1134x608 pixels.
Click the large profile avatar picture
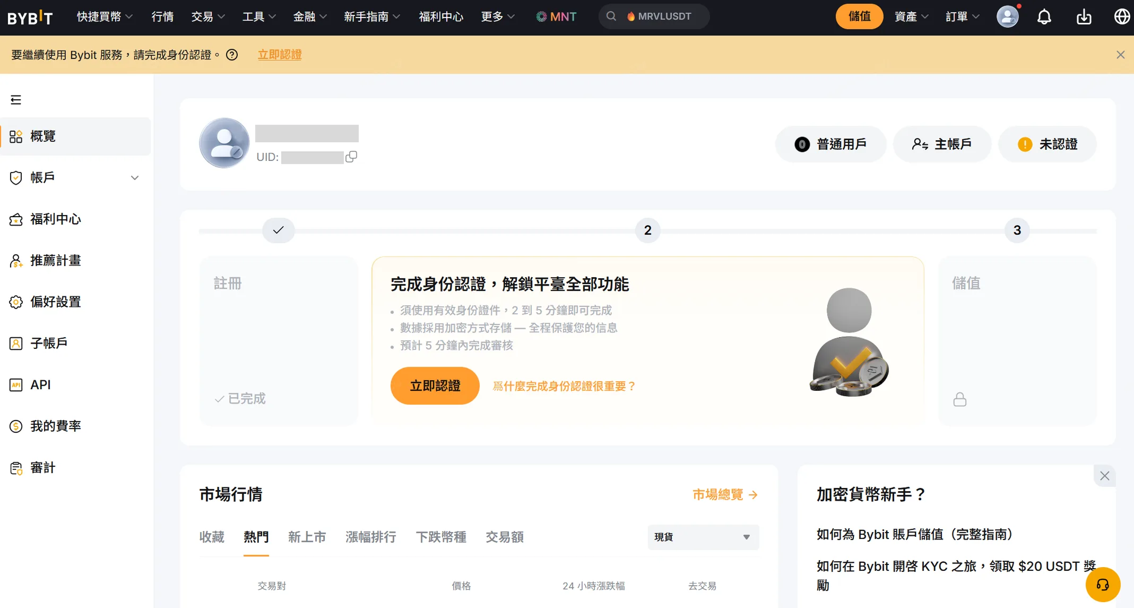(224, 143)
